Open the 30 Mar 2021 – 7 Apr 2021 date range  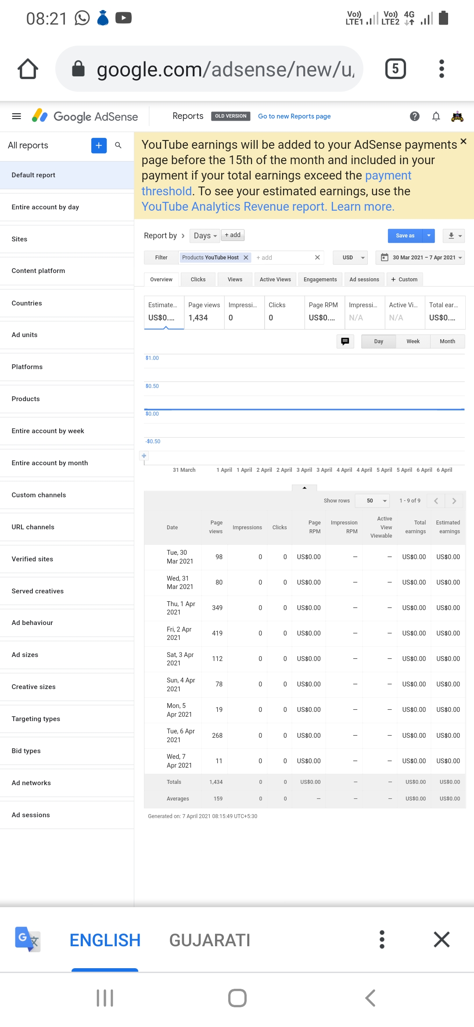pos(420,258)
